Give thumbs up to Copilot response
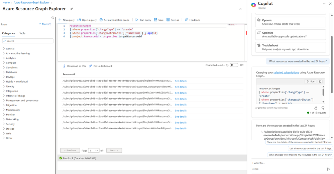The height and width of the screenshot is (174, 334). point(316,108)
